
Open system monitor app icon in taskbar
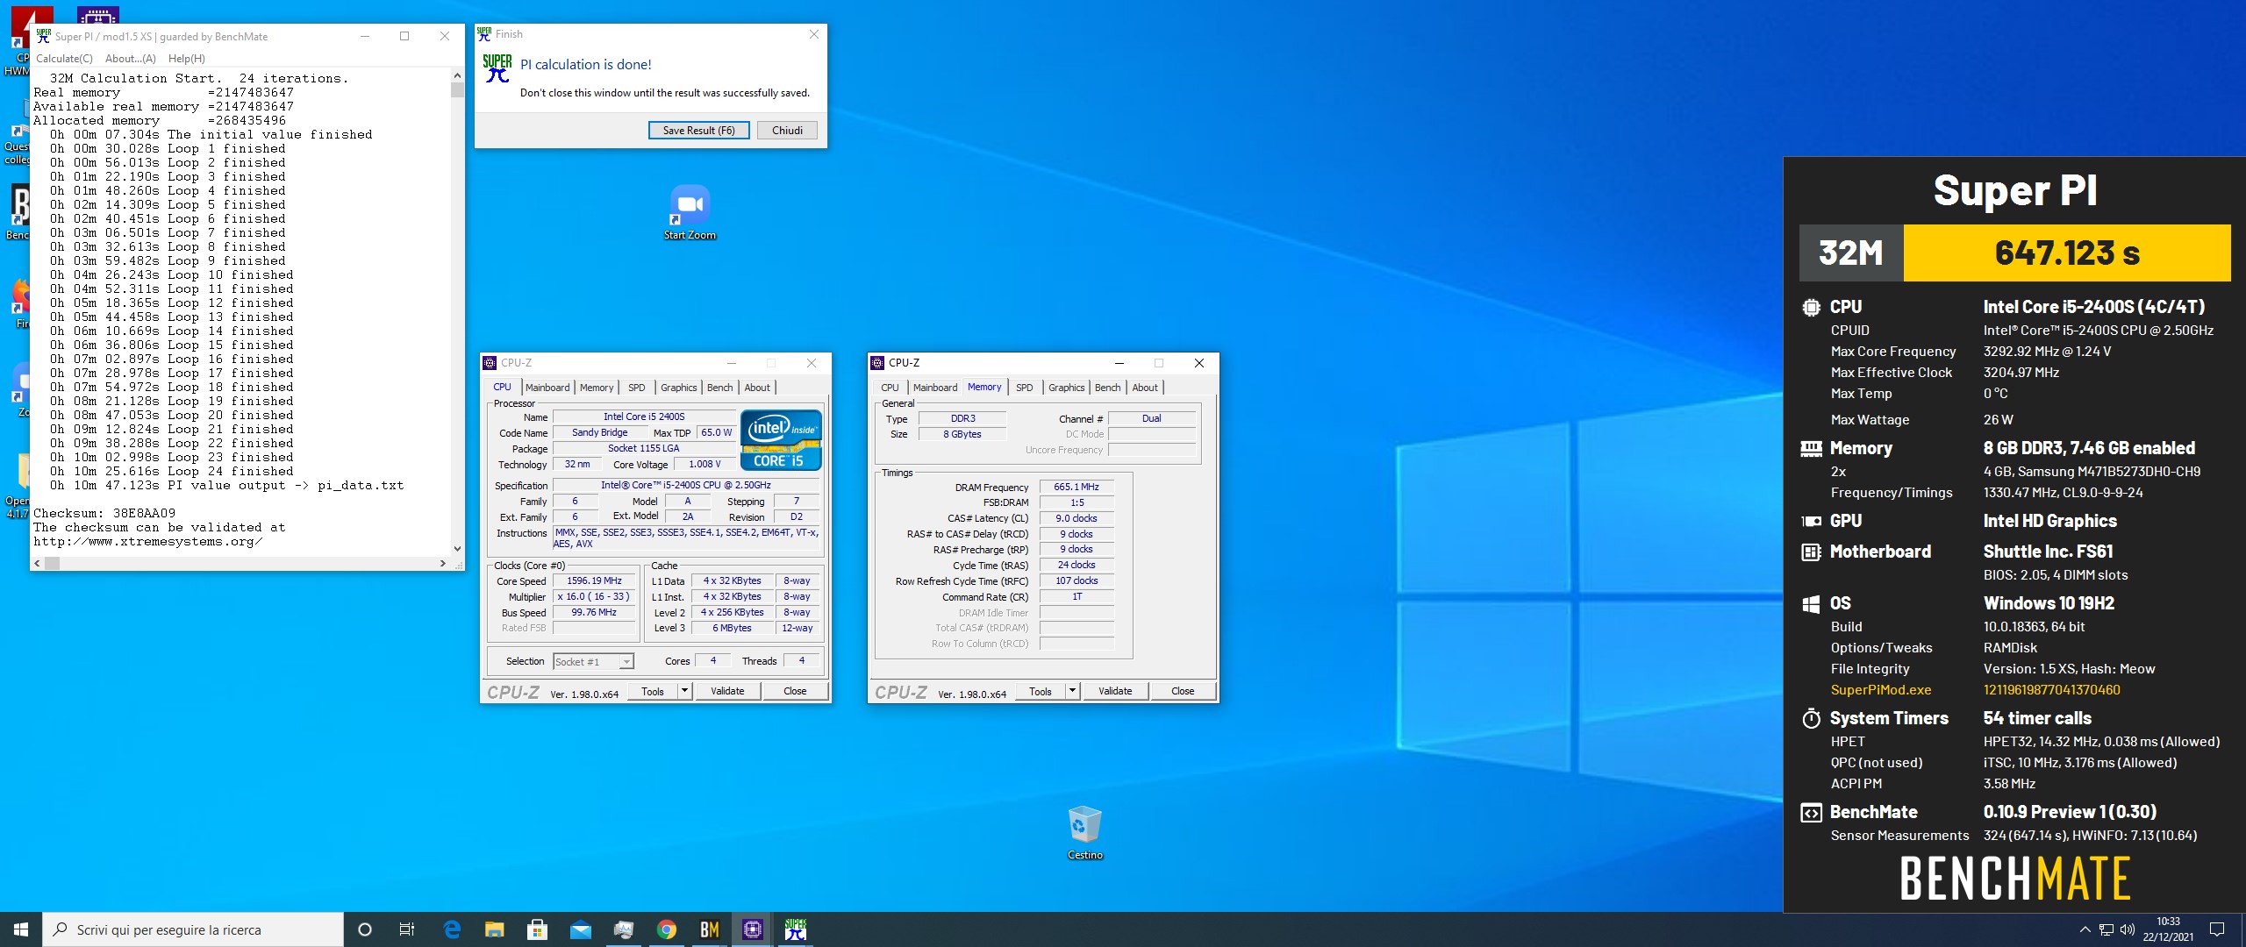(x=623, y=929)
